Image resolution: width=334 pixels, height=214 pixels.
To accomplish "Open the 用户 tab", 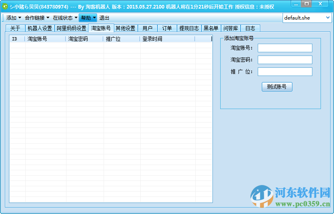I will (147, 28).
